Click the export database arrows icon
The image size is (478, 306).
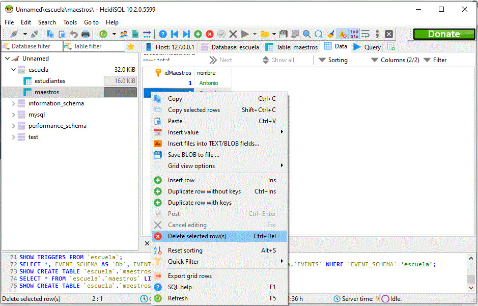pyautogui.click(x=147, y=34)
